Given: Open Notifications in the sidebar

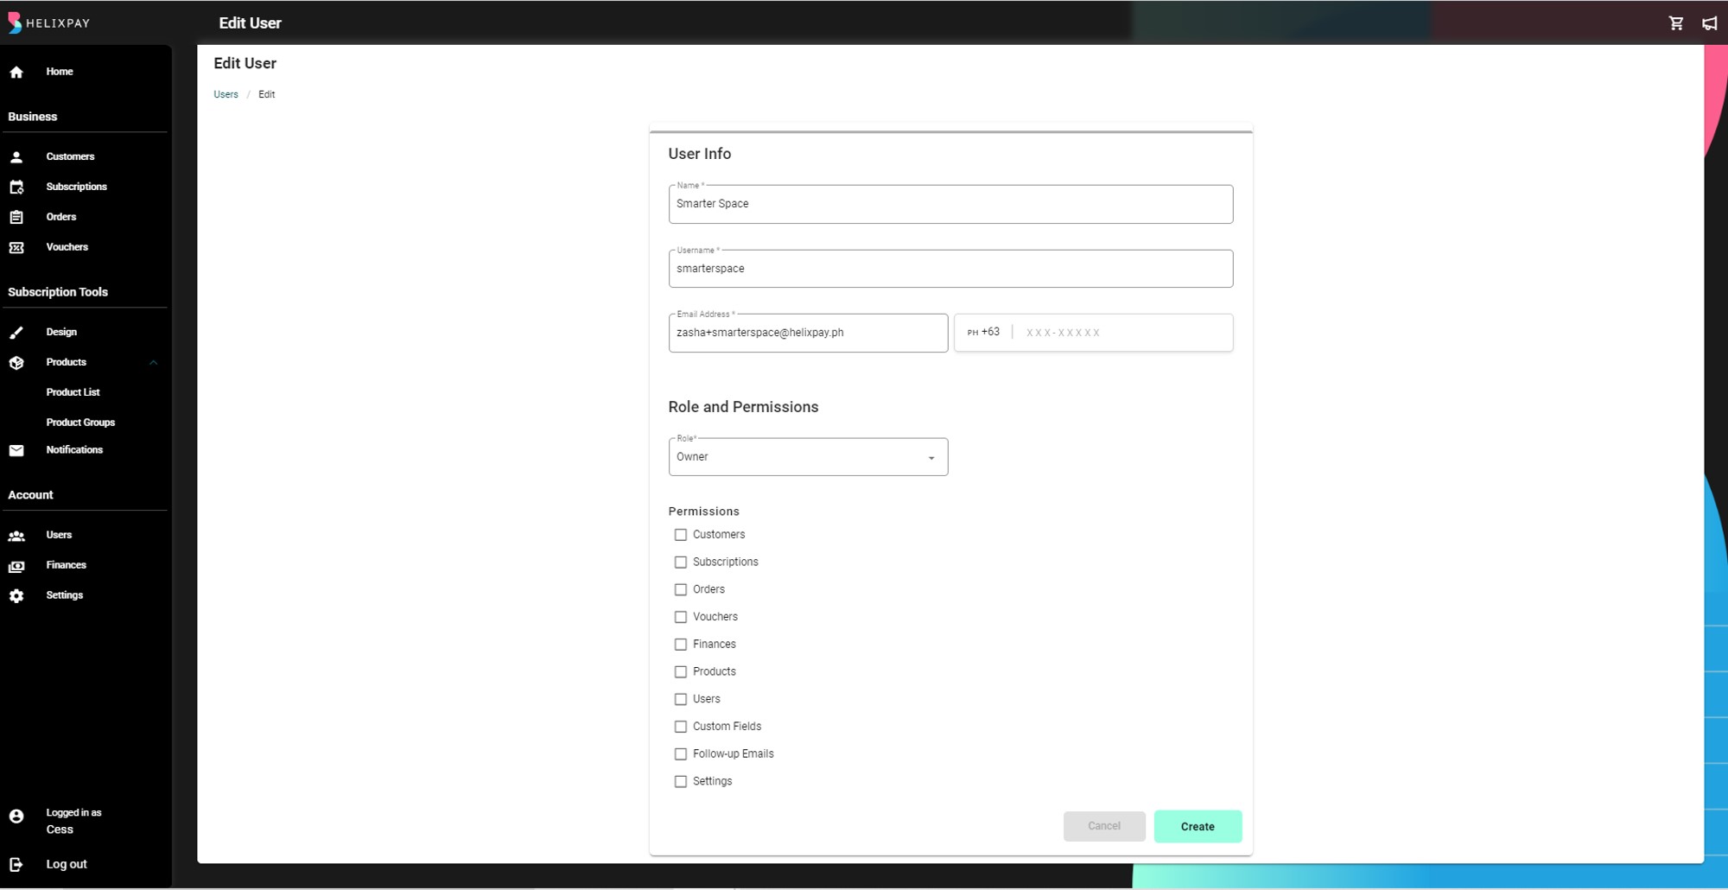Looking at the screenshot, I should [74, 450].
